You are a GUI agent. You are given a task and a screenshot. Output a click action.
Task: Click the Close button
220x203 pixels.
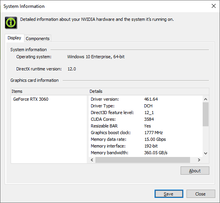tap(201, 194)
